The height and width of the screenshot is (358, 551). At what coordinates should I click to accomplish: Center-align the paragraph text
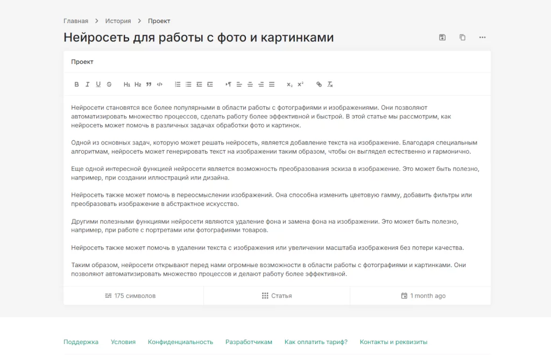249,84
